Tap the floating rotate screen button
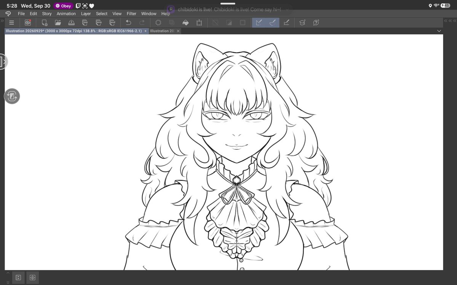Image resolution: width=457 pixels, height=285 pixels. click(x=12, y=97)
